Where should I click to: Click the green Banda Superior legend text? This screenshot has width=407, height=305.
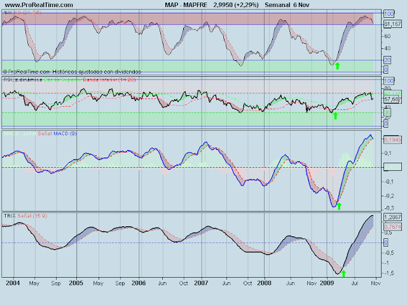[62, 79]
